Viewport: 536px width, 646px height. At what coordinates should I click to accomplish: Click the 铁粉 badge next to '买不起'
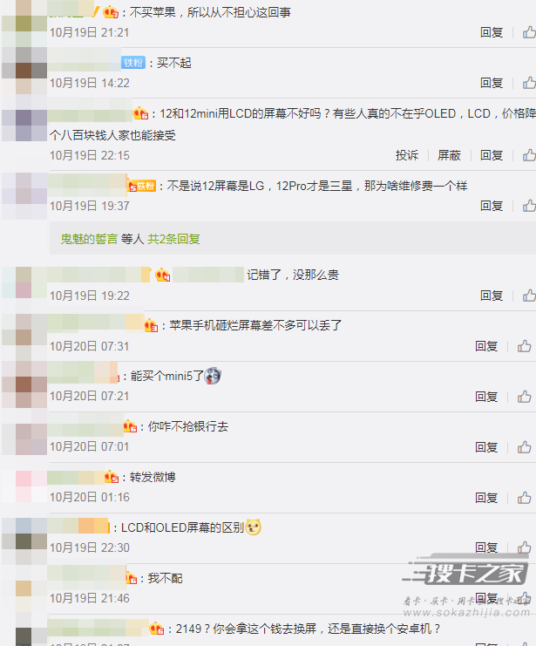tap(133, 63)
